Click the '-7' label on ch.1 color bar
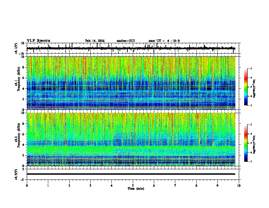The width and height of the screenshot is (269, 208). pos(250,105)
